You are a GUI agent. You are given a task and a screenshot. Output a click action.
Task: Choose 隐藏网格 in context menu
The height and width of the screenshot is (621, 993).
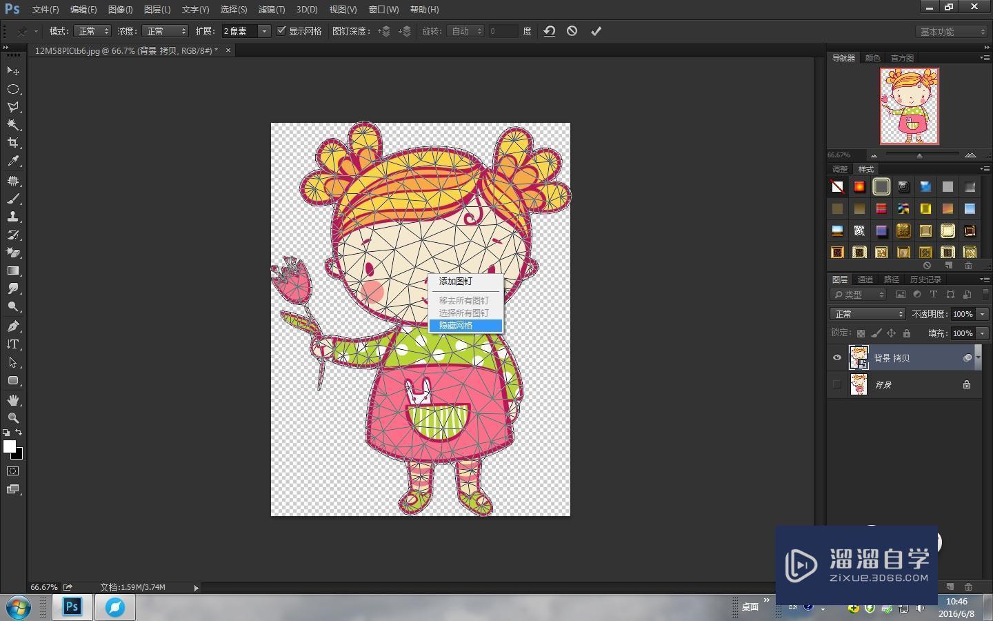pos(465,326)
